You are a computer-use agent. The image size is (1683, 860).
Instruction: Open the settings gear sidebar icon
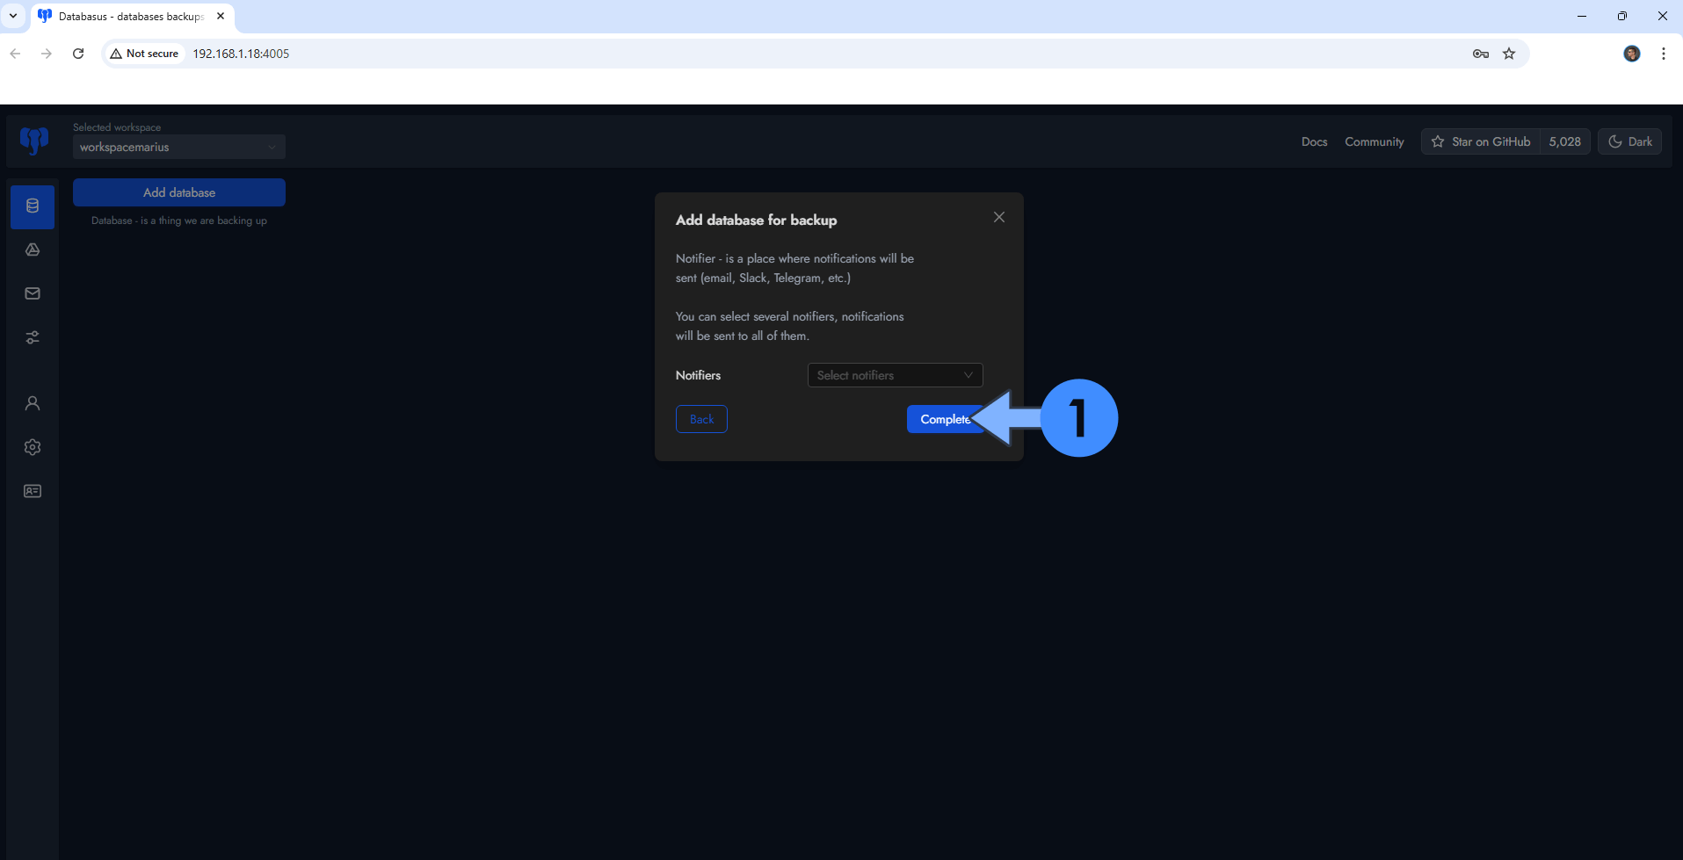pos(33,447)
